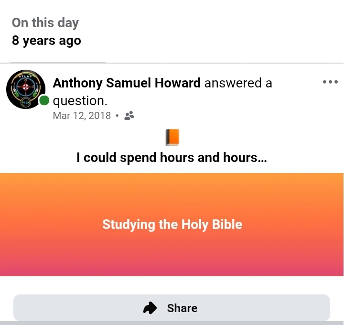344x325 pixels.
Task: Tap the "8 years ago" label
Action: tap(46, 41)
